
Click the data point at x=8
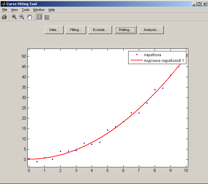[155, 90]
